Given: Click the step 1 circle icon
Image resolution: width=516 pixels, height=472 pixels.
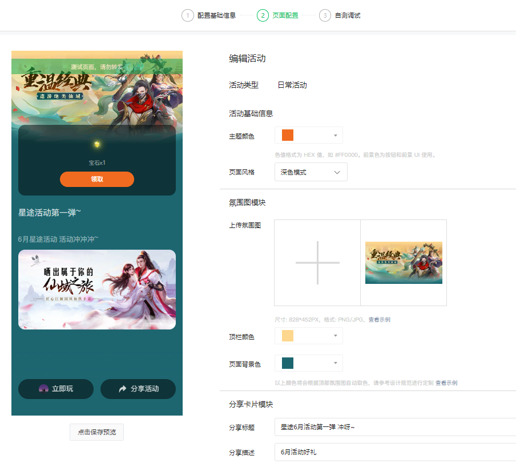Looking at the screenshot, I should 188,15.
